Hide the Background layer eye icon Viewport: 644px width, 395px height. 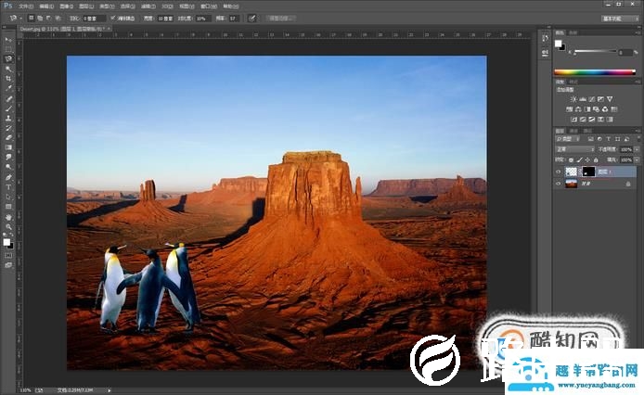(x=558, y=184)
